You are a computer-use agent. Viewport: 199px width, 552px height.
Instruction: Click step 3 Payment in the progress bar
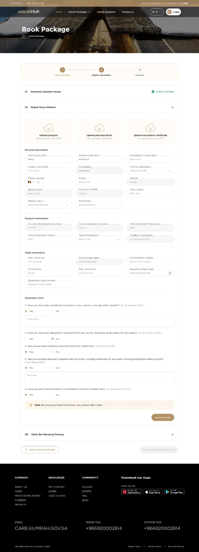[x=140, y=70]
